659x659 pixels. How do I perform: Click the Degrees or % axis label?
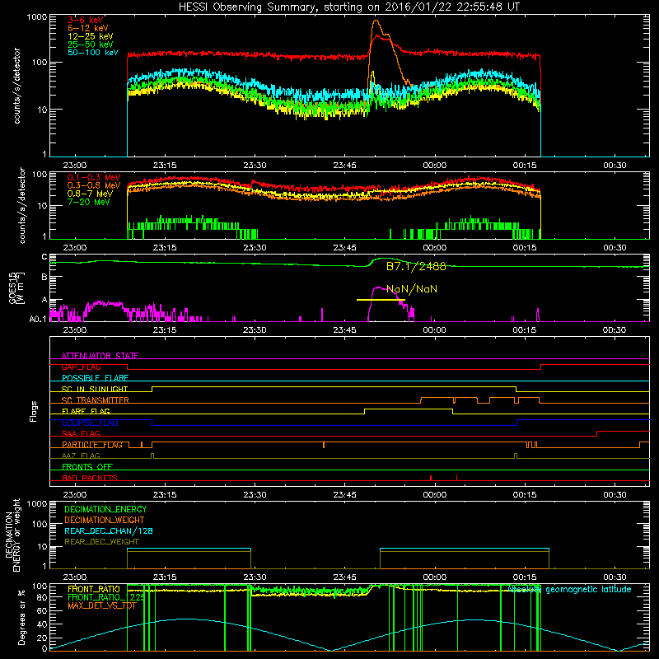click(x=21, y=618)
